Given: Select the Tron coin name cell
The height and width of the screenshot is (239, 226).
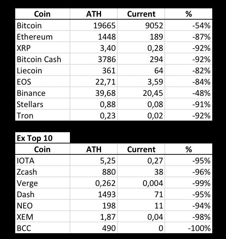Looking at the screenshot, I should coord(42,116).
